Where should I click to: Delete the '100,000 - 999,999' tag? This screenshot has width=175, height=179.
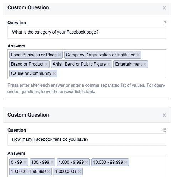point(48,172)
